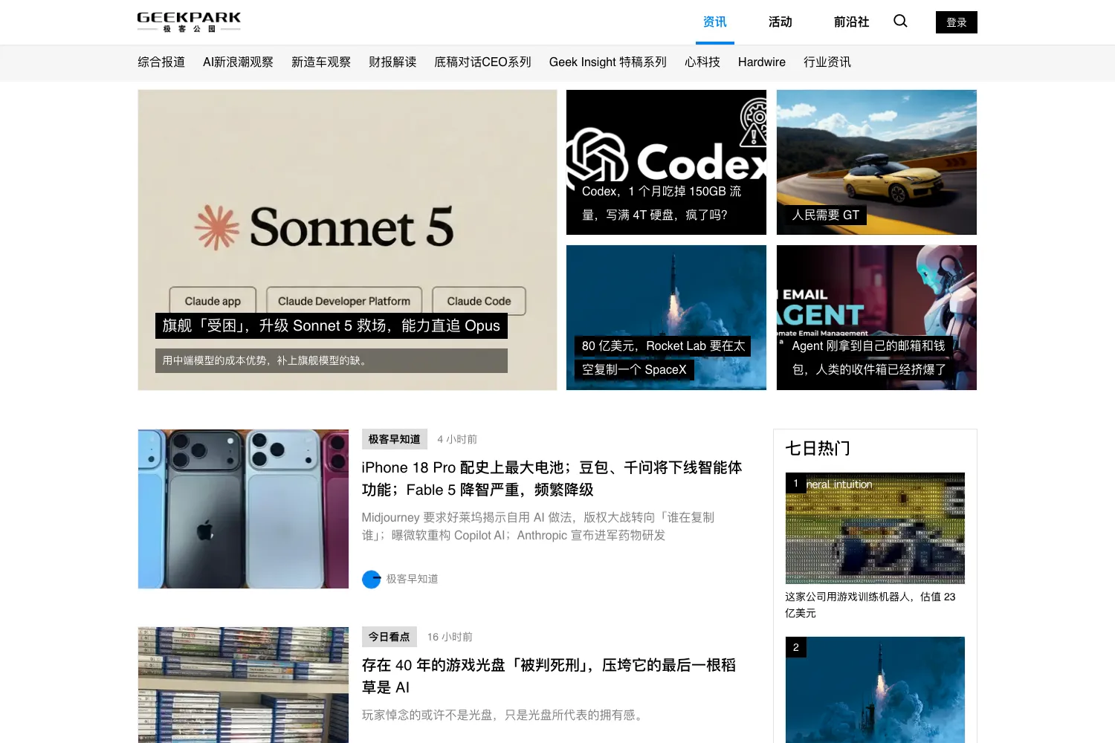Open the Rocket Lab rocket article thumbnail

[666, 317]
